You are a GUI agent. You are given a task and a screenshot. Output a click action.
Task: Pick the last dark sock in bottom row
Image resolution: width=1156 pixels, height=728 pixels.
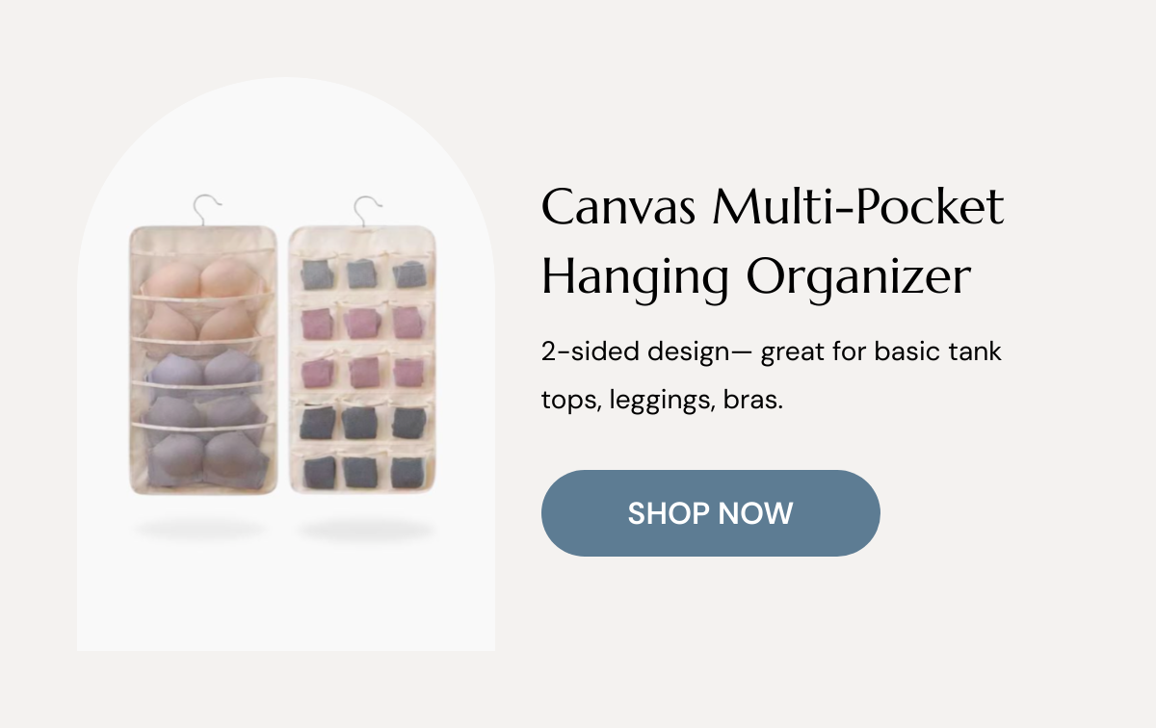[408, 471]
